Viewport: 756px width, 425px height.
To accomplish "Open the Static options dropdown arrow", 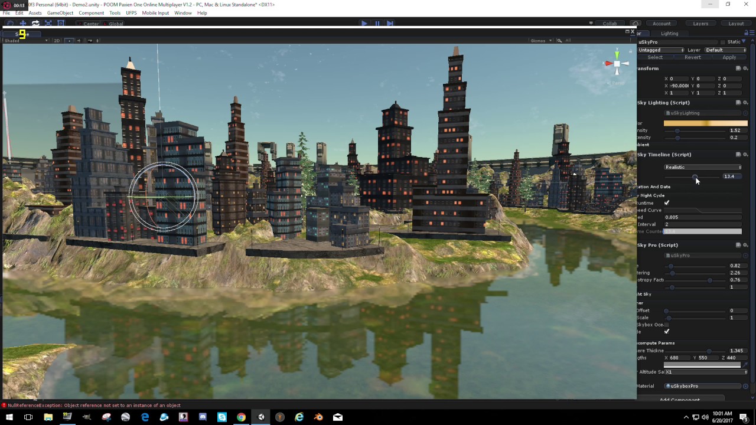I will pyautogui.click(x=744, y=42).
